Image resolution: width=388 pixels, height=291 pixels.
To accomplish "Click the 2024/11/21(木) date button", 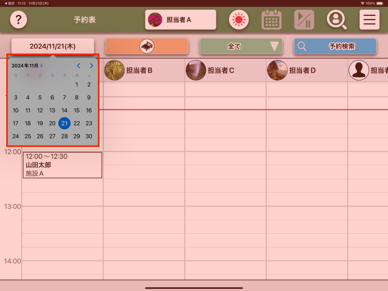I will point(53,46).
